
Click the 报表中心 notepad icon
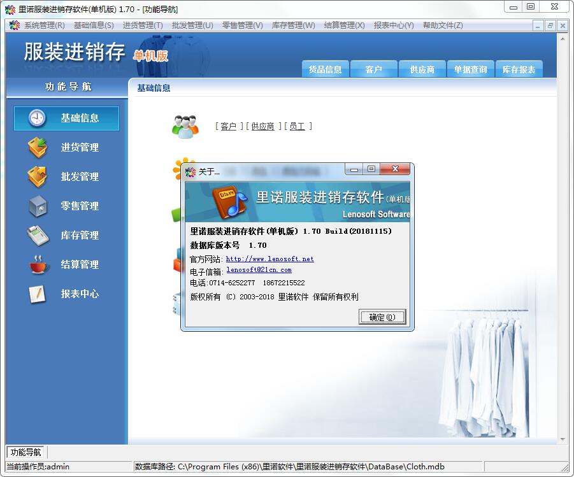click(x=38, y=294)
